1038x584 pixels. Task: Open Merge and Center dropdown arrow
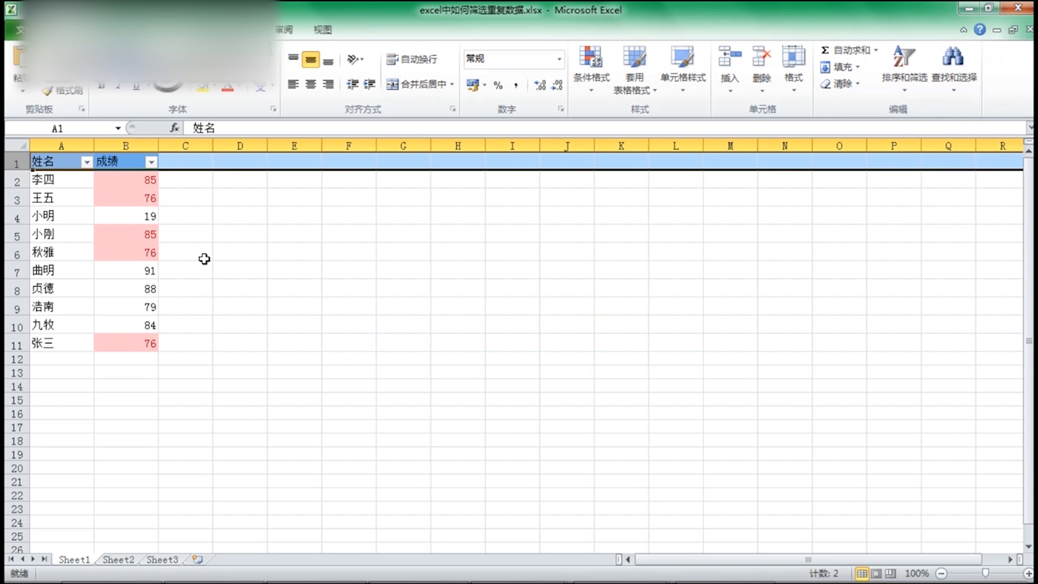click(452, 84)
